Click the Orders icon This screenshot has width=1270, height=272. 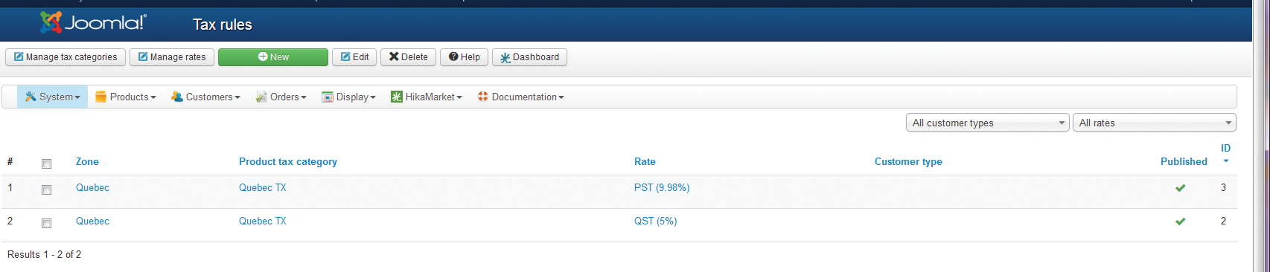(261, 97)
